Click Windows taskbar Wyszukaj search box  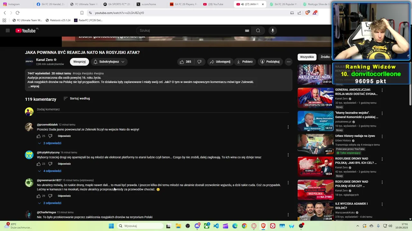[140, 226]
